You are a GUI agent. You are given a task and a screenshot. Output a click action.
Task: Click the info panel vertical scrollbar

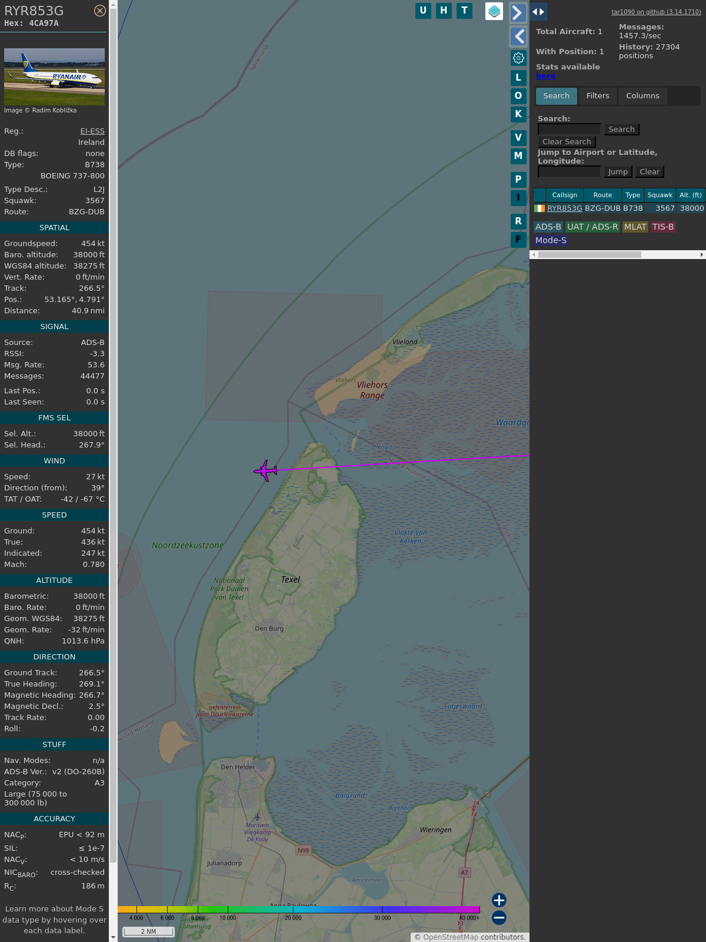[113, 436]
